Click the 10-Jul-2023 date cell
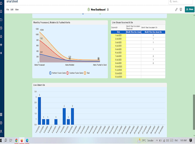Viewport: 195px width, 146px height. pos(118,66)
